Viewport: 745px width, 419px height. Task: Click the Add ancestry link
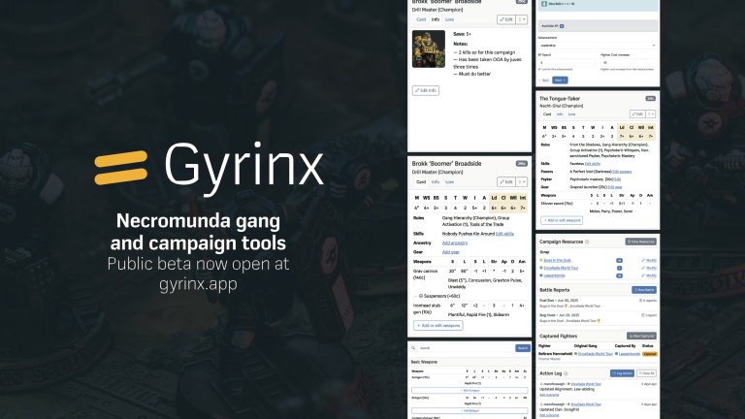point(455,242)
